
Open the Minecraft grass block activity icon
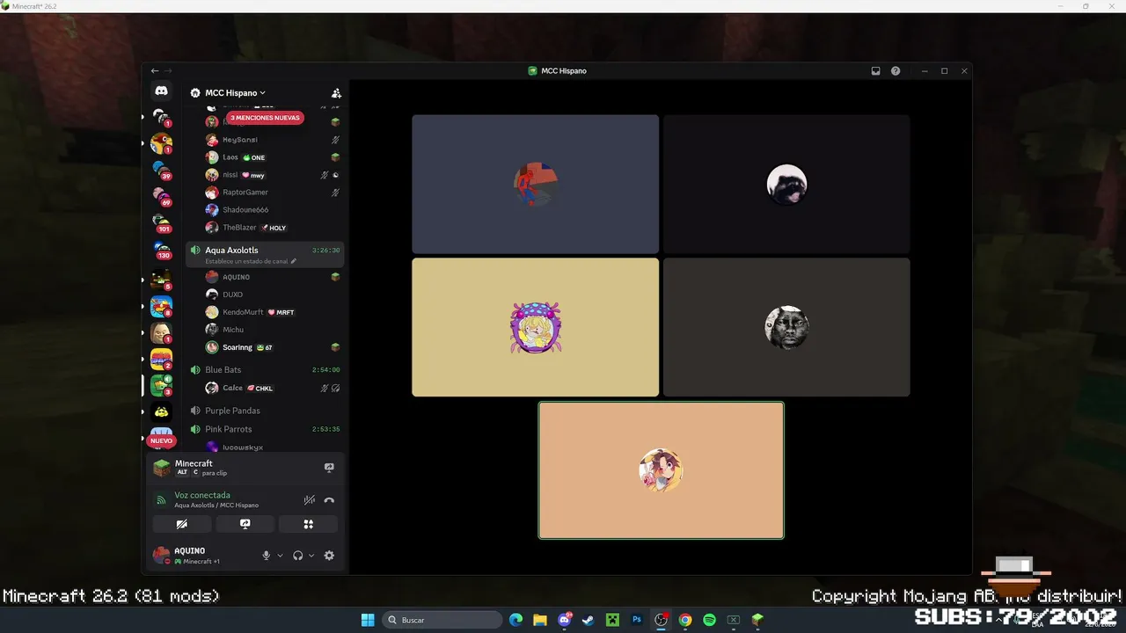click(162, 468)
